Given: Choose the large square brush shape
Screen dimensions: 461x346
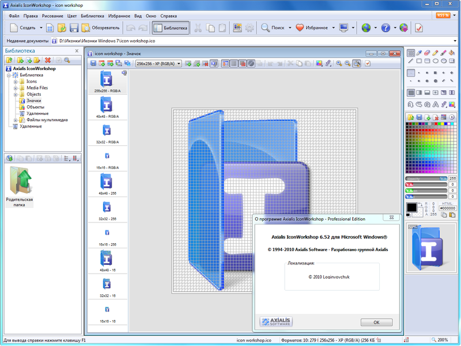Looking at the screenshot, I should coord(436,72).
